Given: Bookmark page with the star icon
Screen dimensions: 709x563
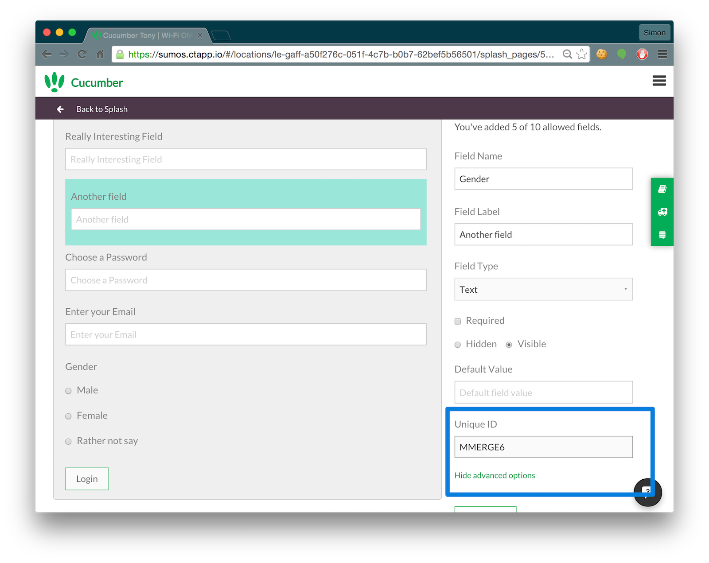Looking at the screenshot, I should pos(581,54).
